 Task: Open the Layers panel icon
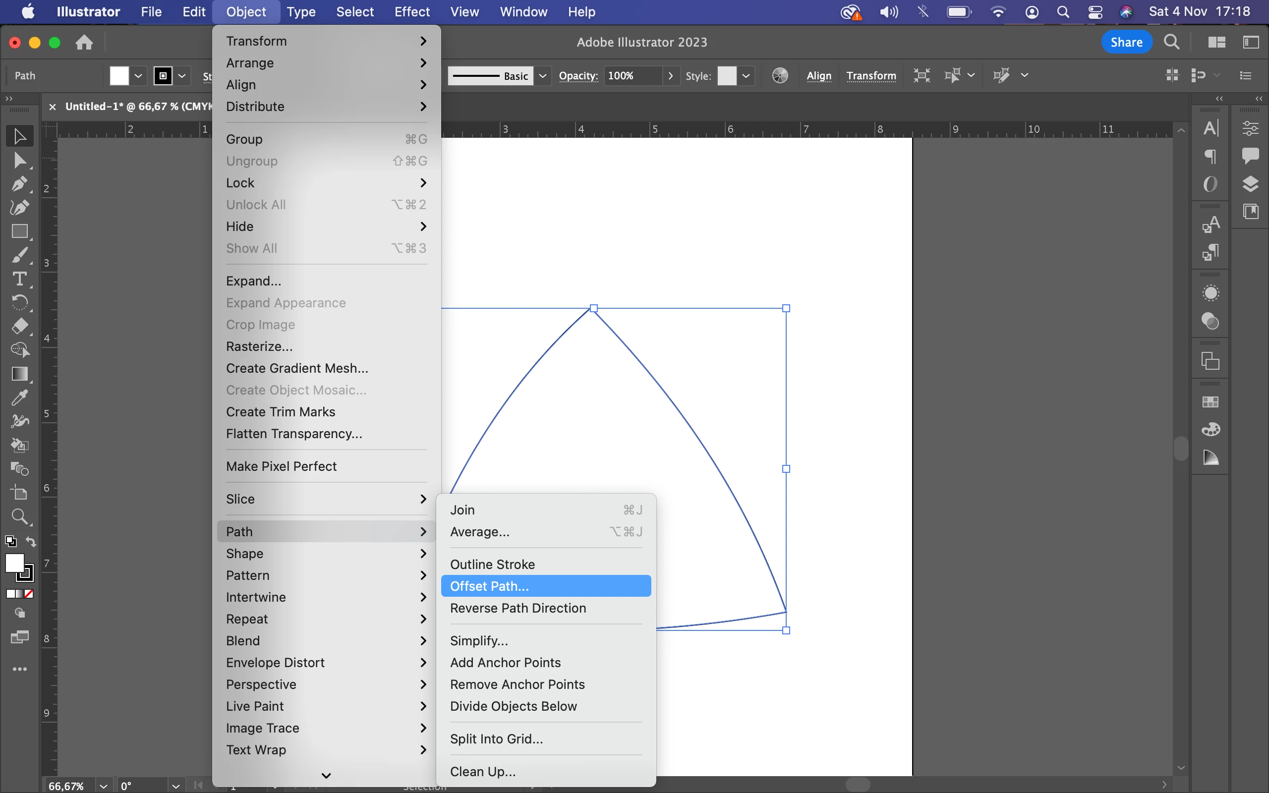(x=1250, y=184)
